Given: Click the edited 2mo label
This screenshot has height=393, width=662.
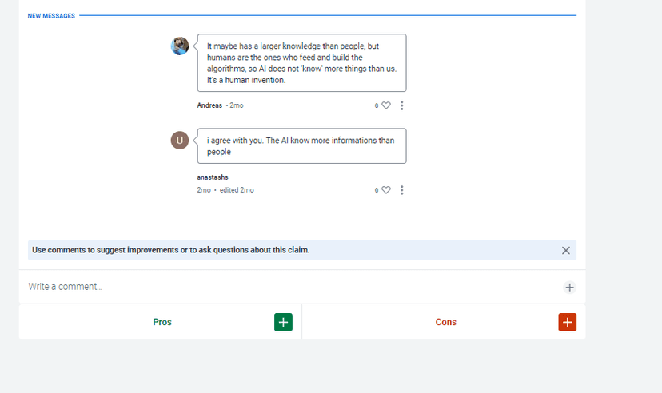Looking at the screenshot, I should (x=237, y=190).
